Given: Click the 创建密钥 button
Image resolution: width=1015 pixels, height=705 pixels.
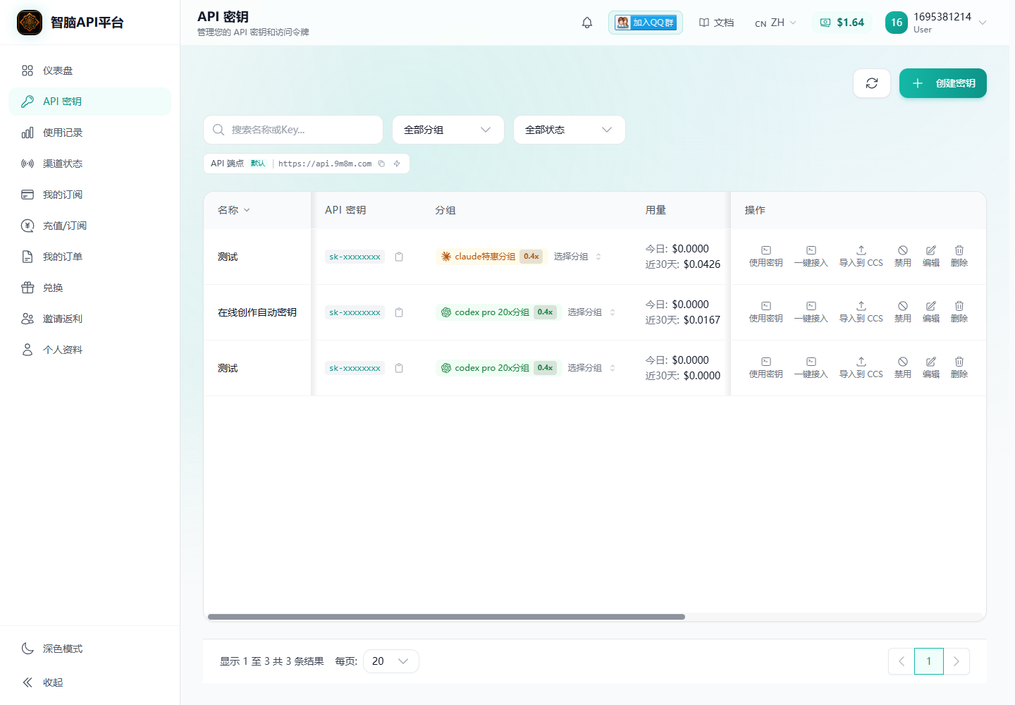Looking at the screenshot, I should click(942, 83).
